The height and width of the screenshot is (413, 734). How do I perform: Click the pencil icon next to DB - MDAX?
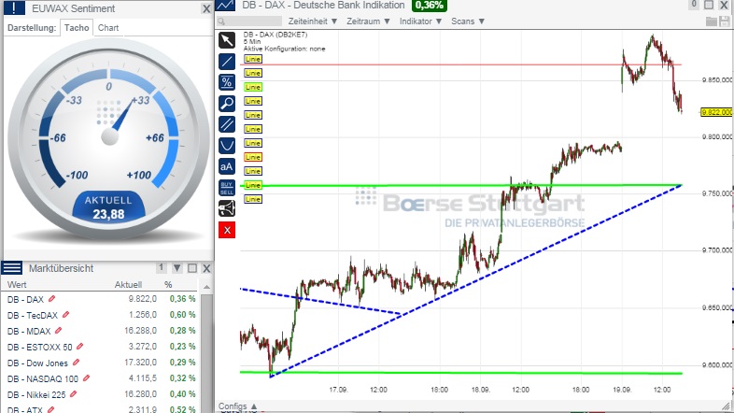(x=59, y=331)
